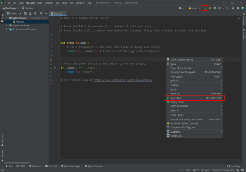Viewport: 246px width, 172px height.
Task: Expand Copy / Paste Special submenu
Action: point(194,68)
